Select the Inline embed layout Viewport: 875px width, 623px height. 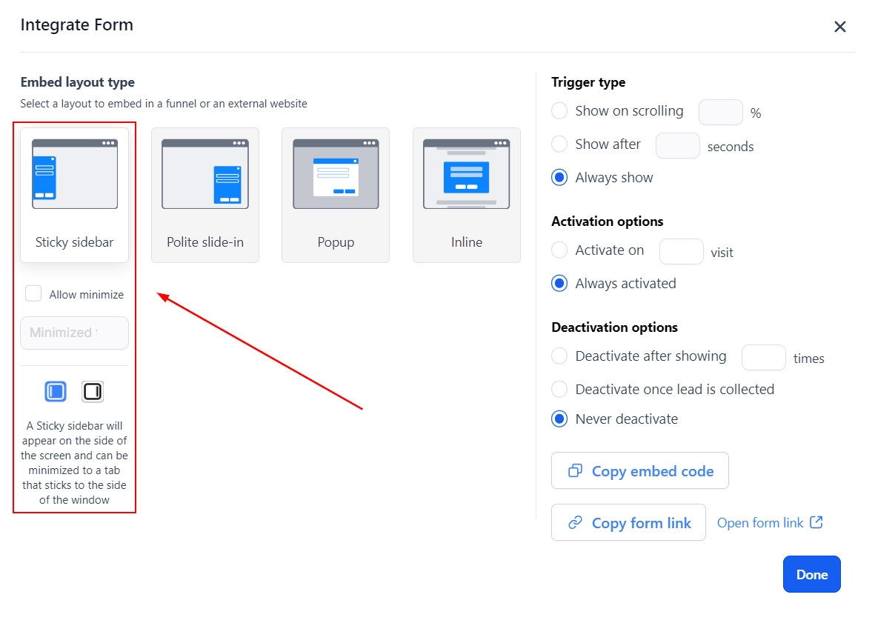[x=467, y=195]
